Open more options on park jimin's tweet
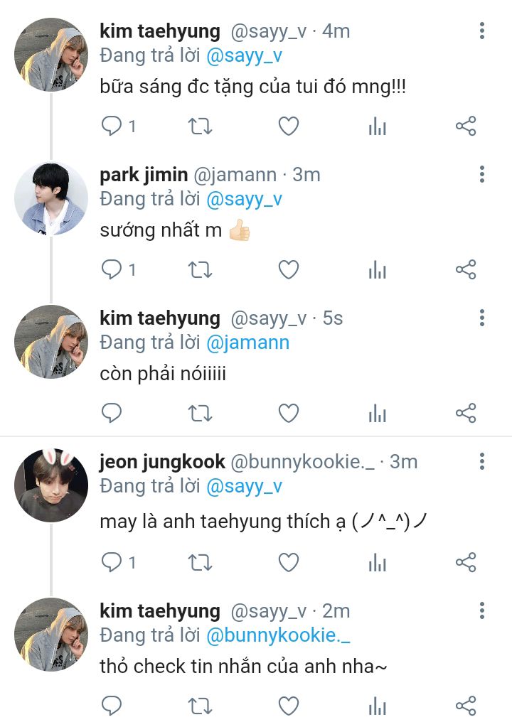Screen dimensions: 512x727 482,174
